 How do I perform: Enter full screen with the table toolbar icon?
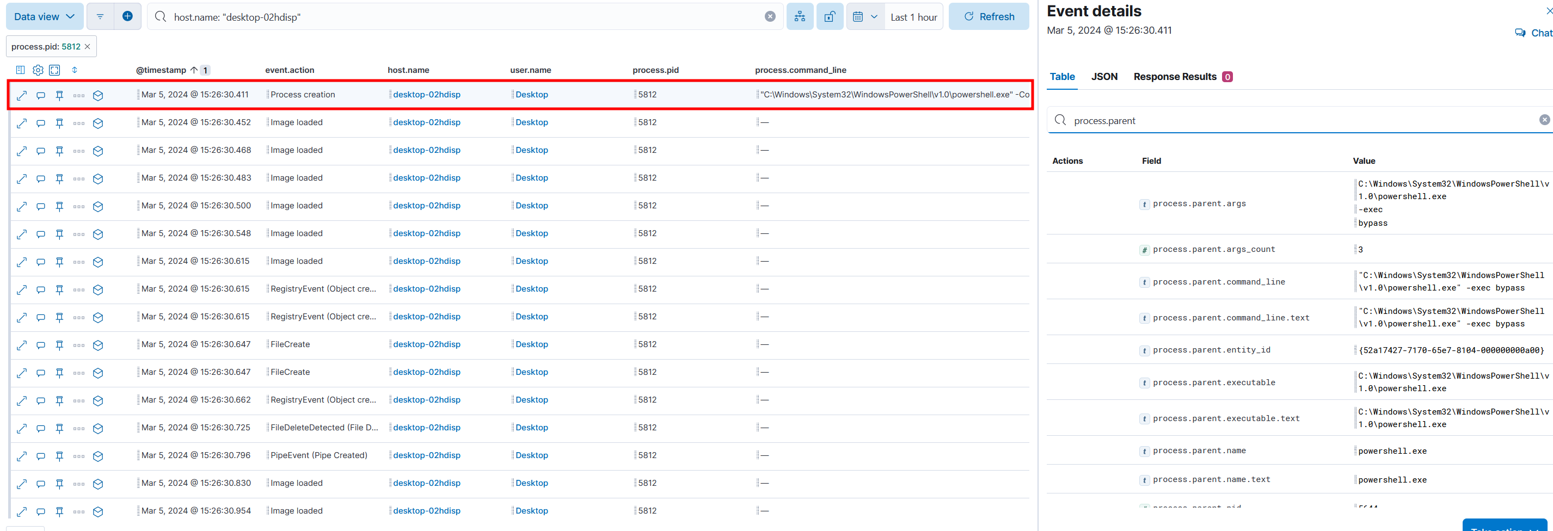tap(55, 70)
